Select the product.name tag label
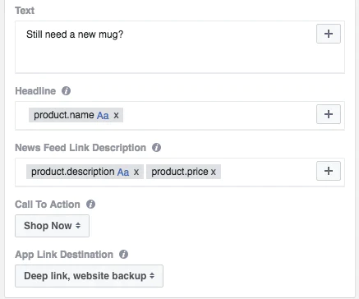Viewport: 359px width, 299px height. pos(64,115)
